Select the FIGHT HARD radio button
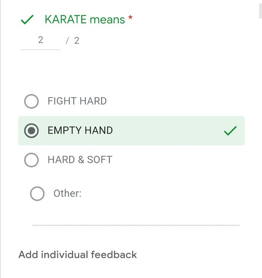Viewport: 262px width, 278px height. pyautogui.click(x=31, y=101)
